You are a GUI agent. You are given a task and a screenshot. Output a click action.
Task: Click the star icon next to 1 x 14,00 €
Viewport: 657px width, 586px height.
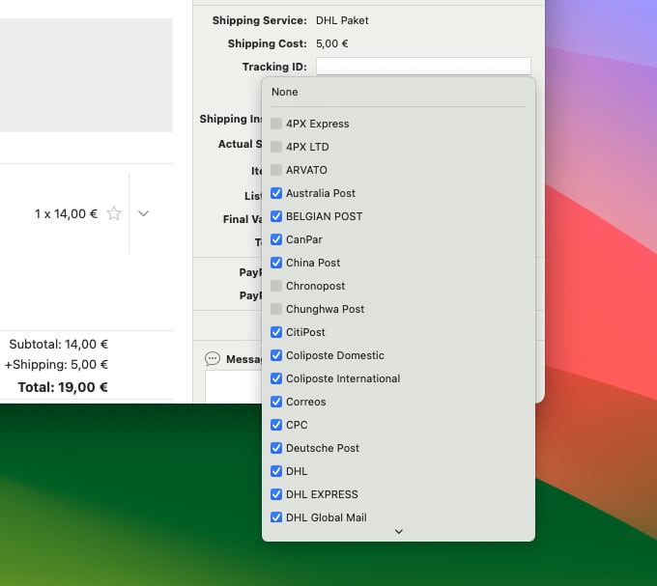click(114, 213)
